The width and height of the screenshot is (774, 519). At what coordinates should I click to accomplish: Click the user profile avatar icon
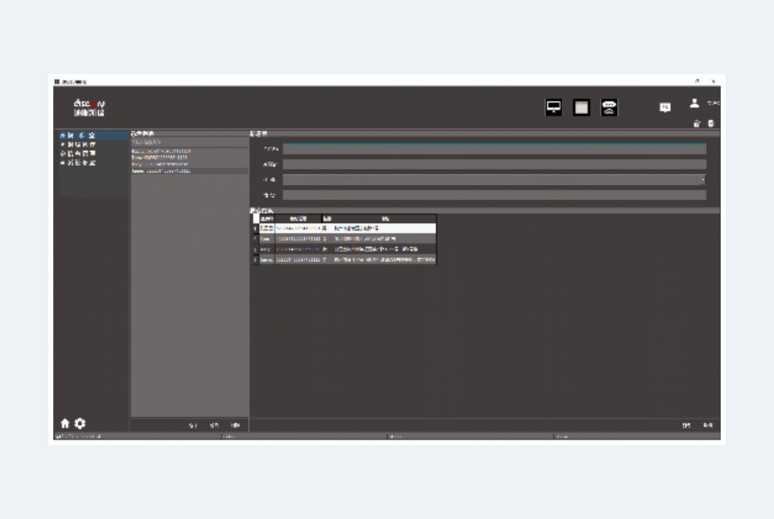click(x=694, y=103)
